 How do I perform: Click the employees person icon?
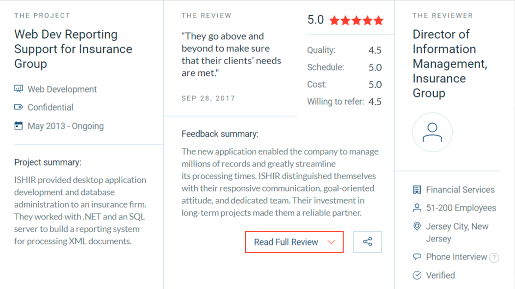pos(417,208)
